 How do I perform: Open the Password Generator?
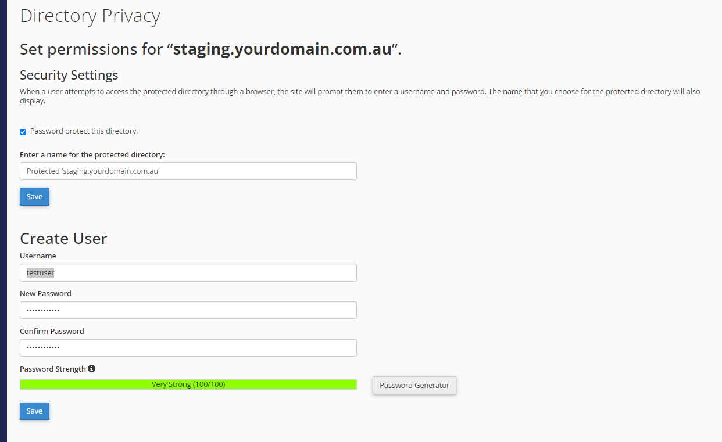(x=414, y=385)
